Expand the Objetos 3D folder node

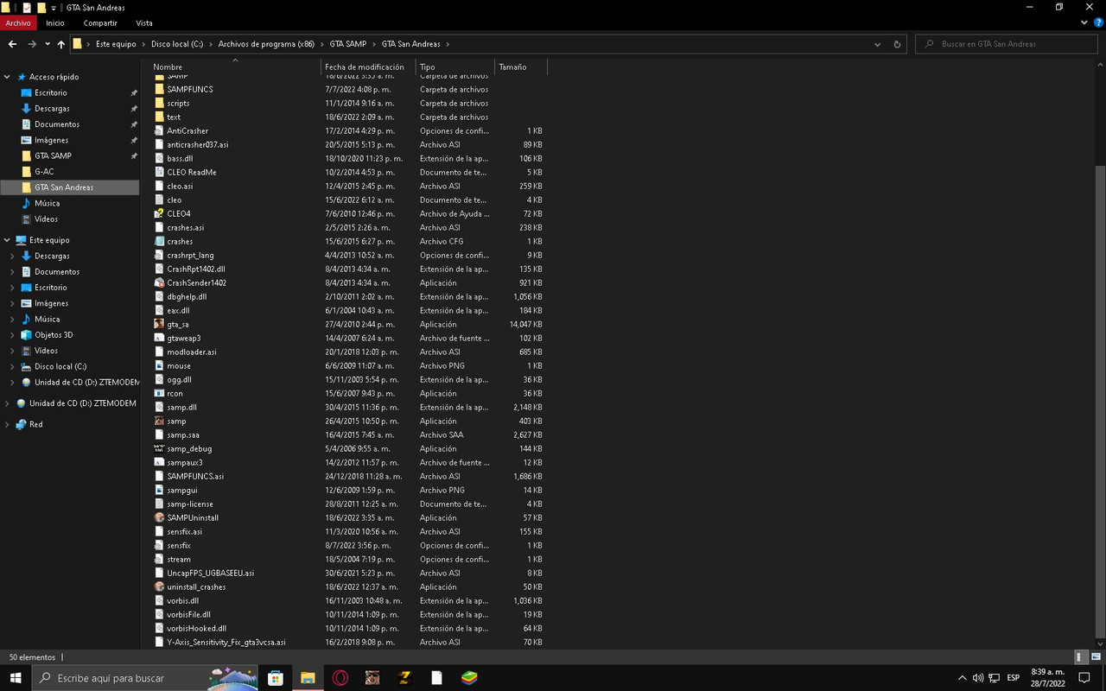pyautogui.click(x=12, y=335)
